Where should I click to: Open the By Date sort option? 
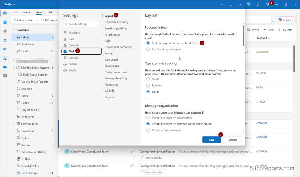pyautogui.click(x=285, y=30)
